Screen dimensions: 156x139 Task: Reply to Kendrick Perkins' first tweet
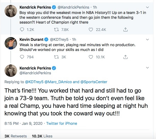[x=22, y=30]
